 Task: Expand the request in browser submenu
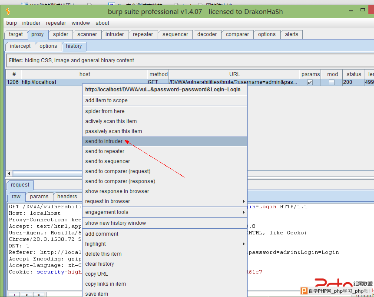pyautogui.click(x=165, y=201)
